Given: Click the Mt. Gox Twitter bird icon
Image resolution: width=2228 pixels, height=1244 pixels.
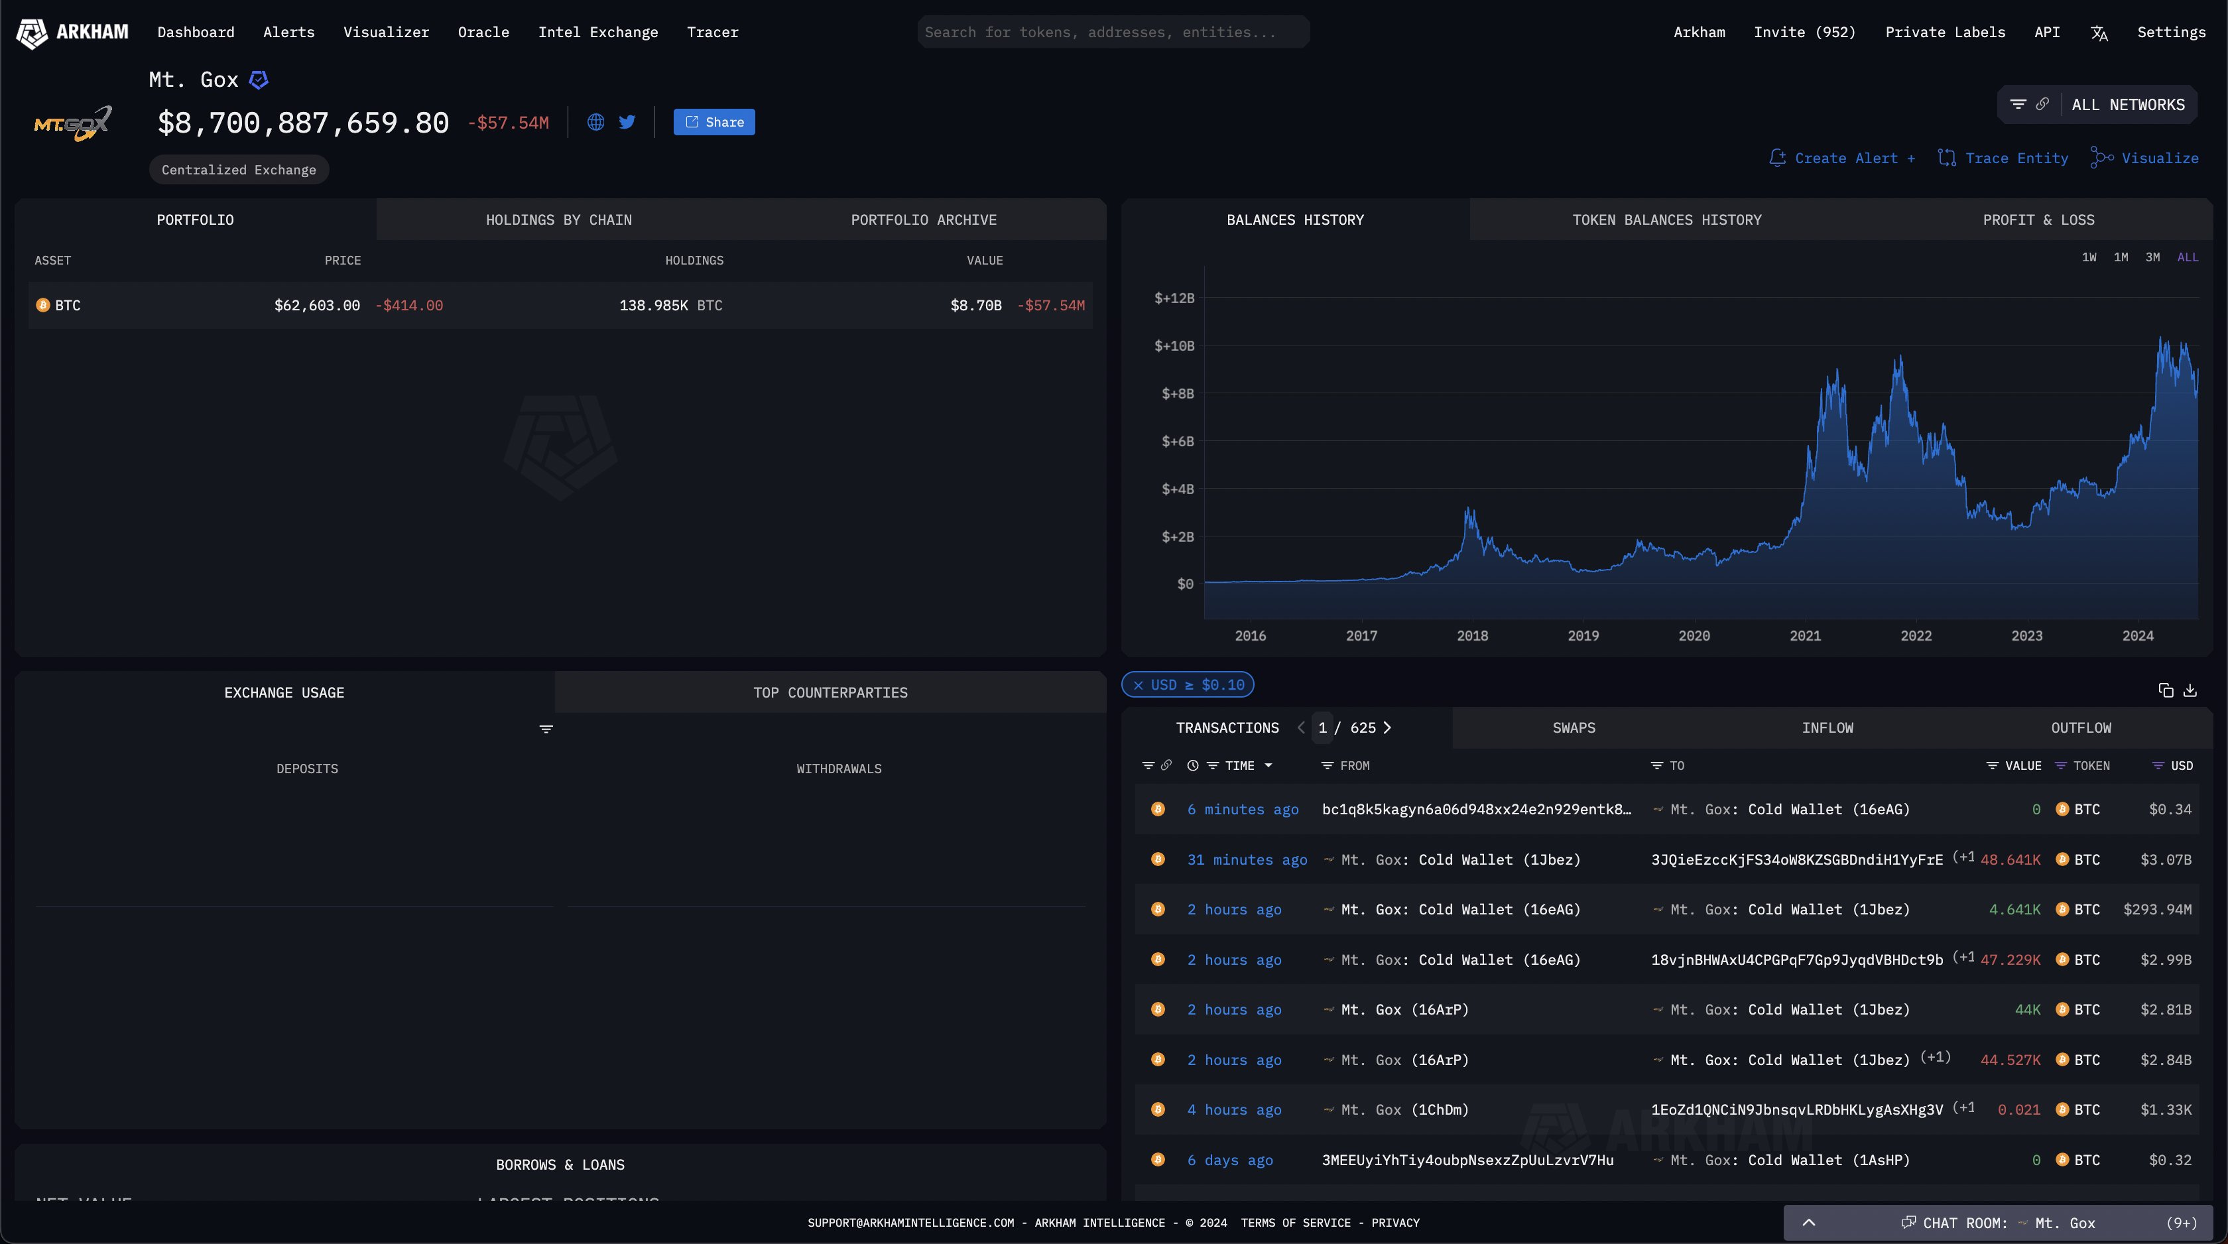Looking at the screenshot, I should [x=627, y=122].
